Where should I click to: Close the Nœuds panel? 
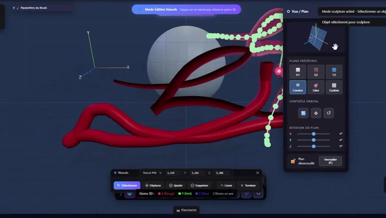tap(257, 173)
